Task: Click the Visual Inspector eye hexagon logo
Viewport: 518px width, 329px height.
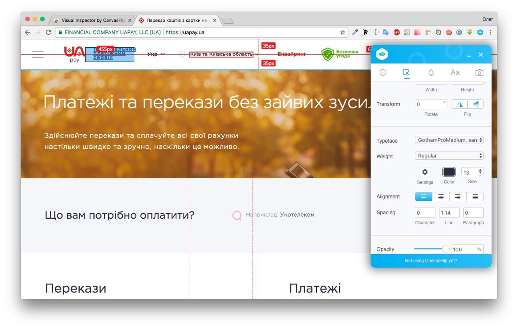Action: coord(382,55)
